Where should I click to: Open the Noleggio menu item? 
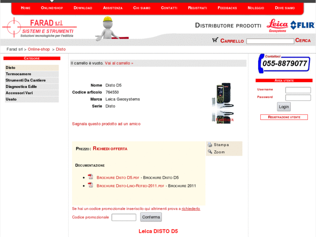(256, 8)
